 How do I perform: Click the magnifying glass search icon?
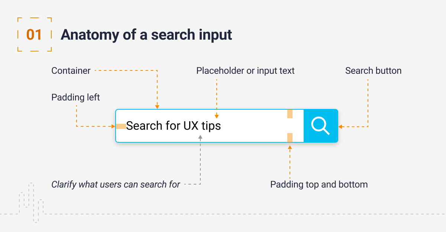pyautogui.click(x=320, y=126)
